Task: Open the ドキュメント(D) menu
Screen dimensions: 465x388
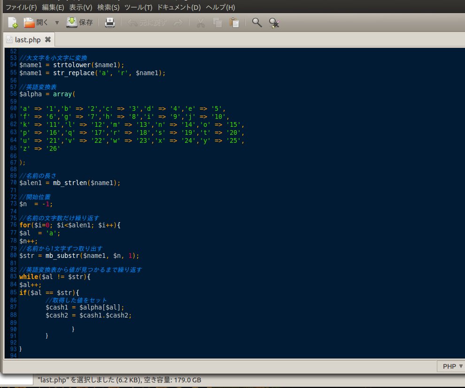Action: tap(179, 8)
